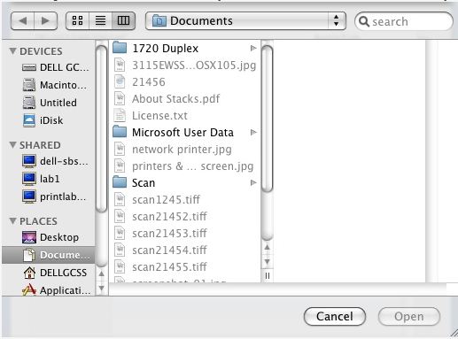Switch to list view mode
458x339 pixels.
tap(100, 20)
